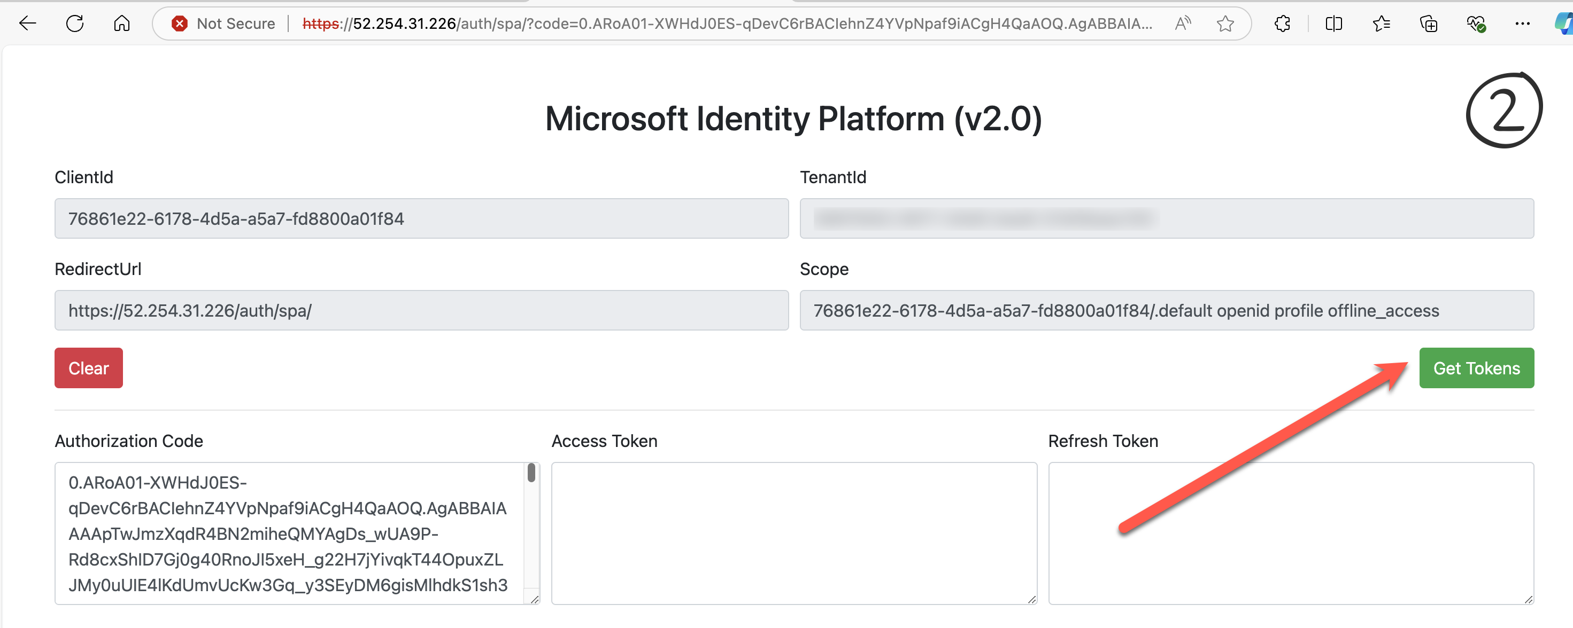Click the Authorization Code scrollbar thumb
This screenshot has width=1573, height=628.
click(x=531, y=473)
